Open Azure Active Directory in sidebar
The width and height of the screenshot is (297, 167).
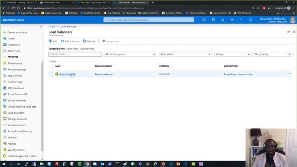tap(18, 131)
